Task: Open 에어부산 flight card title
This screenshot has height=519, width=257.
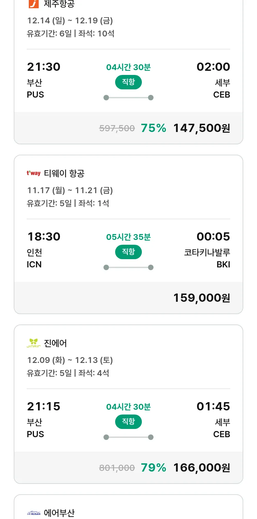Action: [59, 513]
